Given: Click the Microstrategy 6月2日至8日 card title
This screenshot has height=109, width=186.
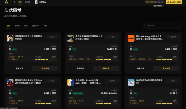Looking at the screenshot, I should [x=149, y=38].
